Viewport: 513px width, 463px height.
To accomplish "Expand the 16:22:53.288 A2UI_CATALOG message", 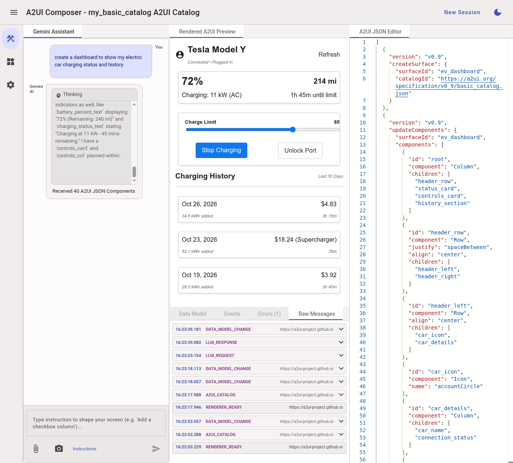I will pyautogui.click(x=259, y=434).
